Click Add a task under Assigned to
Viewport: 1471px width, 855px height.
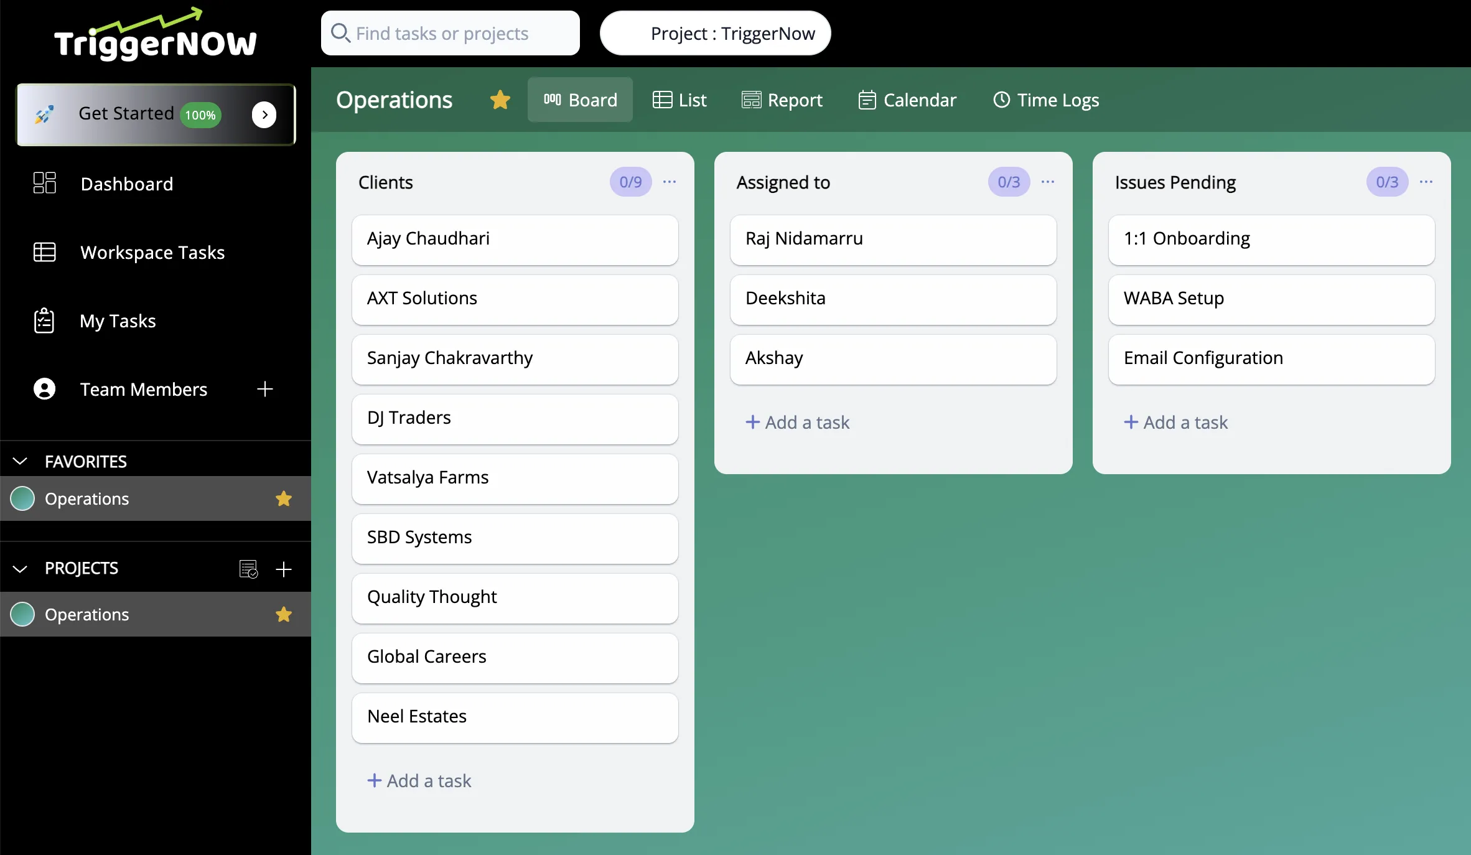click(798, 423)
